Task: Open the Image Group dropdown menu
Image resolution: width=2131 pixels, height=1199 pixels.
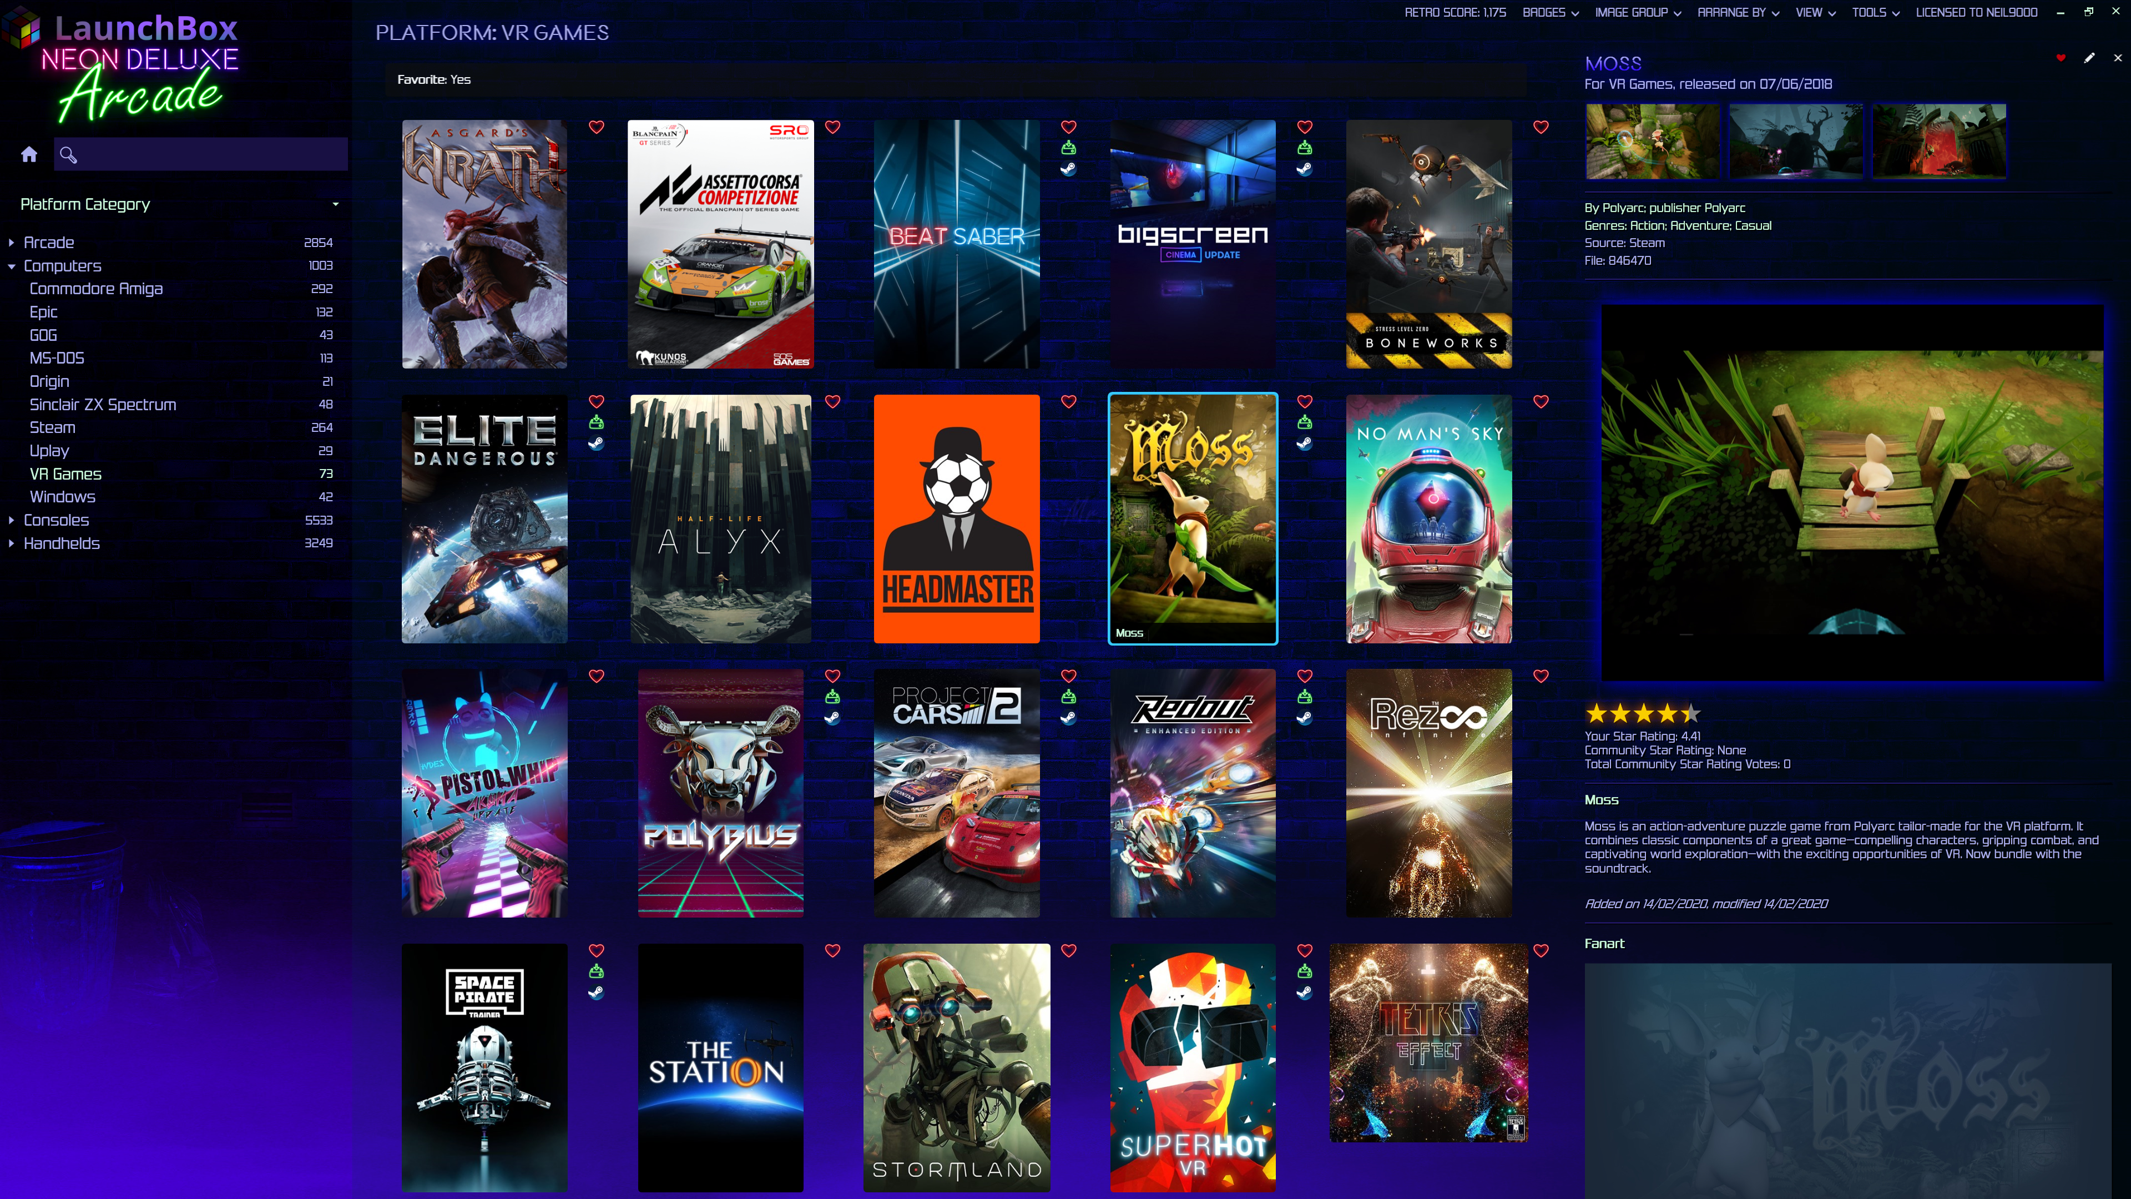Action: [1637, 12]
